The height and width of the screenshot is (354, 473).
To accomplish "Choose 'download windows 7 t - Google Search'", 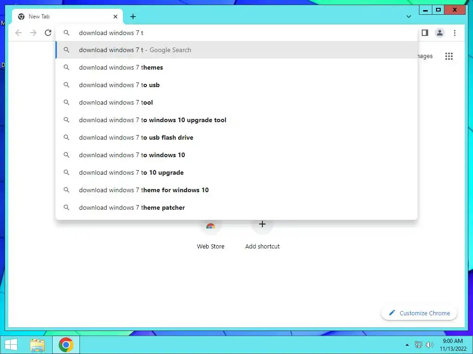I will point(237,50).
